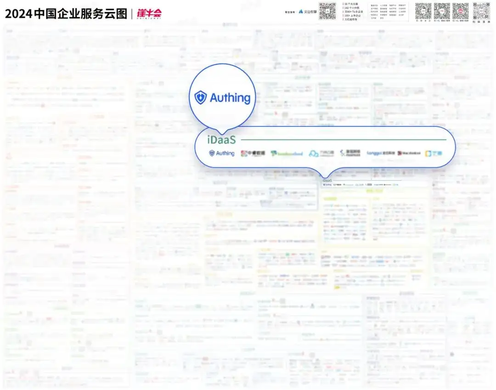
Task: Click the small iDaaS label under the callout pointer
Action: 327,180
